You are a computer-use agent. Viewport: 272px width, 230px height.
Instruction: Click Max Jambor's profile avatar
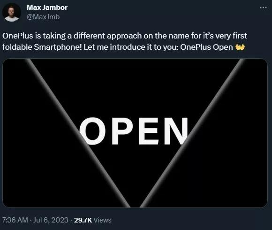(12, 12)
